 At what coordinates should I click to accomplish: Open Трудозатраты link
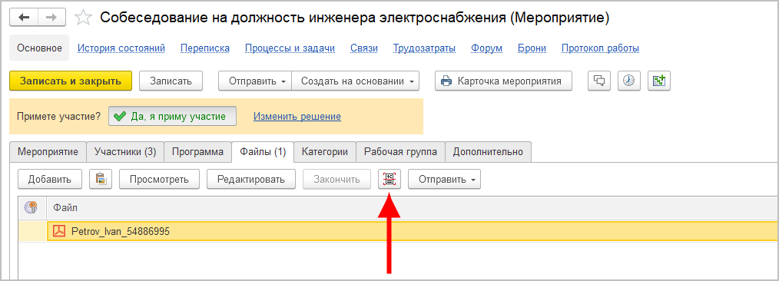[x=424, y=48]
